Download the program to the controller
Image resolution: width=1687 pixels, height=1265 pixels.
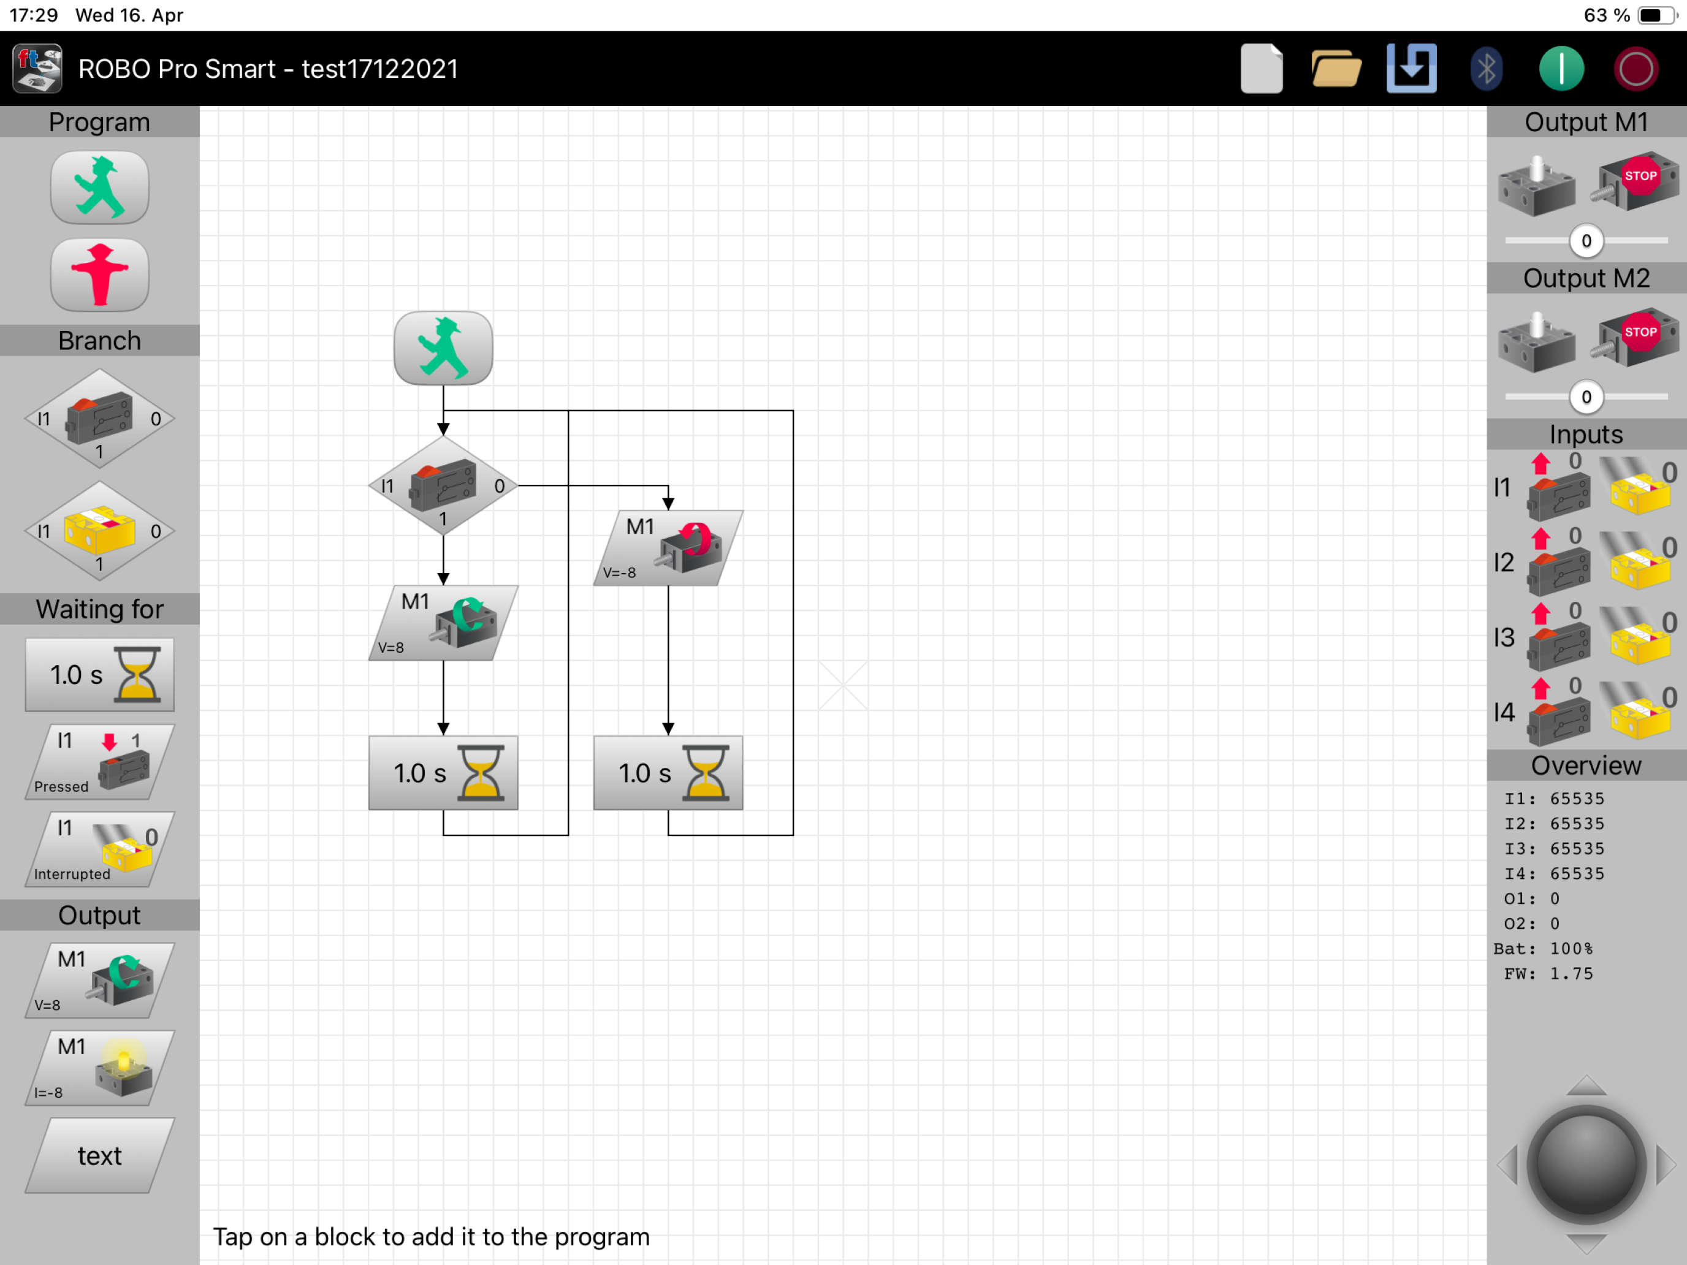tap(1411, 69)
